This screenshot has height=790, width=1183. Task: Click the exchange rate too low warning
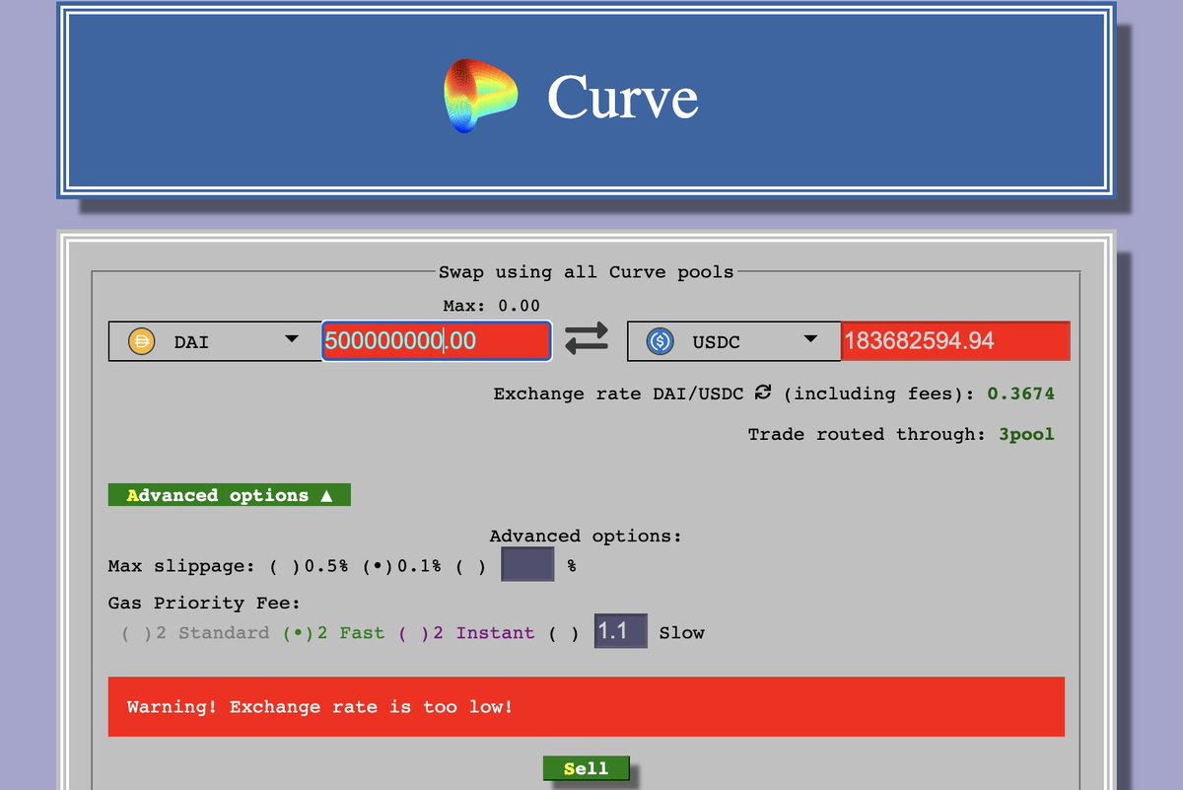586,706
